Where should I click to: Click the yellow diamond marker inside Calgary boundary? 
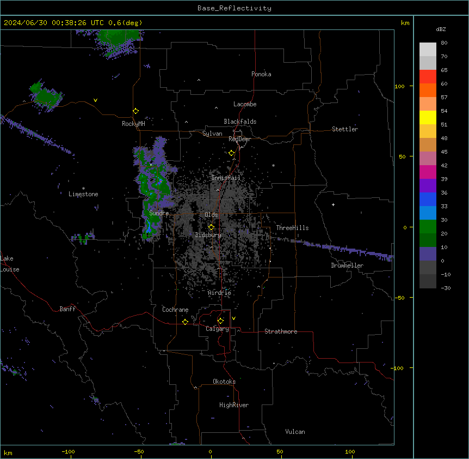click(220, 321)
